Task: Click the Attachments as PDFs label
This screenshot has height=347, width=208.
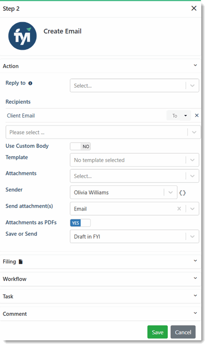Action: pos(31,222)
